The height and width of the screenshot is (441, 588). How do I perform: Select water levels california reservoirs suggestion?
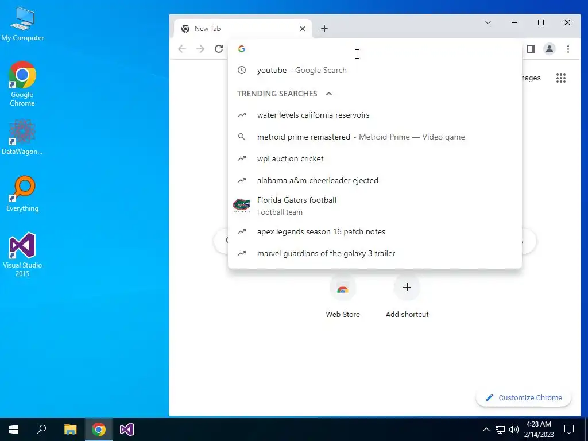click(x=375, y=115)
